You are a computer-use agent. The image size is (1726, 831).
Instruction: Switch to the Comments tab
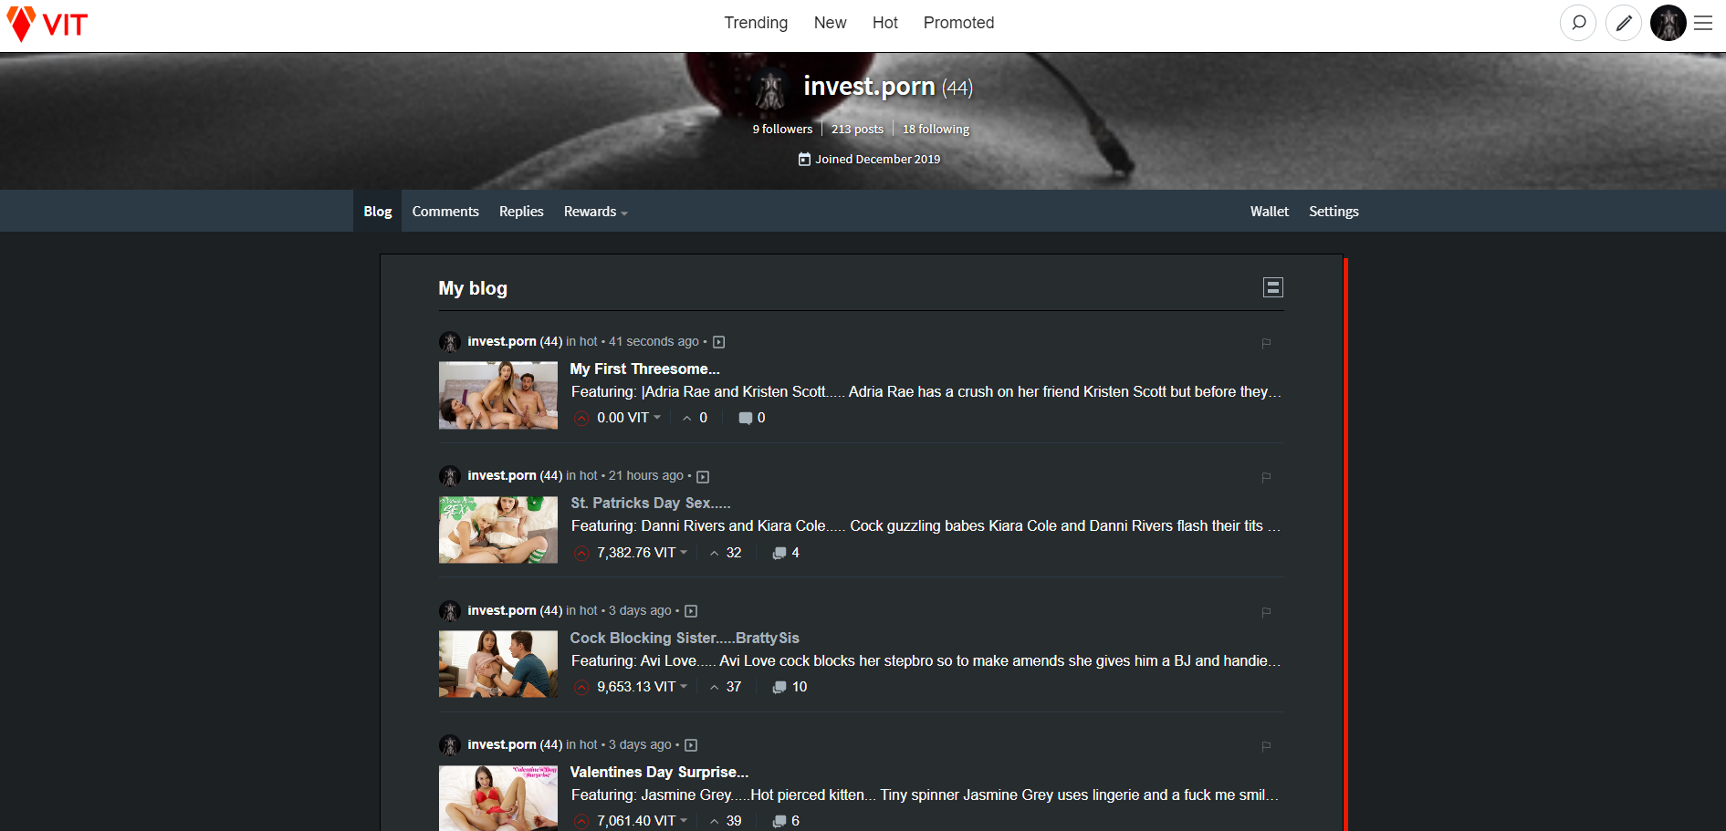pyautogui.click(x=445, y=212)
